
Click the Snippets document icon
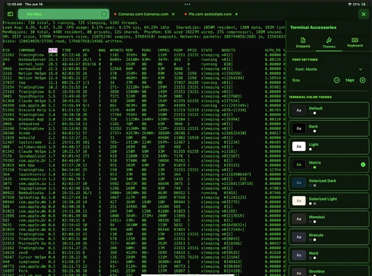[x=303, y=40]
